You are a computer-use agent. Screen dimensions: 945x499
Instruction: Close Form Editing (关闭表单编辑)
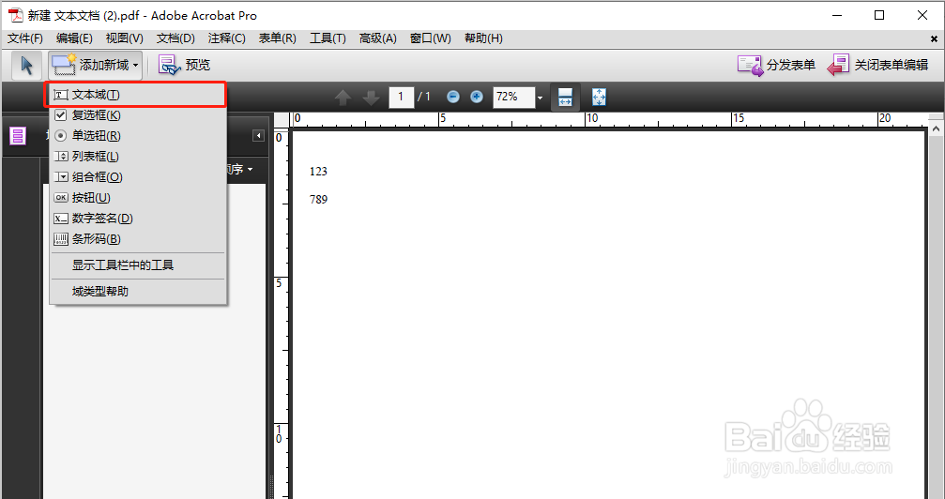tap(877, 65)
